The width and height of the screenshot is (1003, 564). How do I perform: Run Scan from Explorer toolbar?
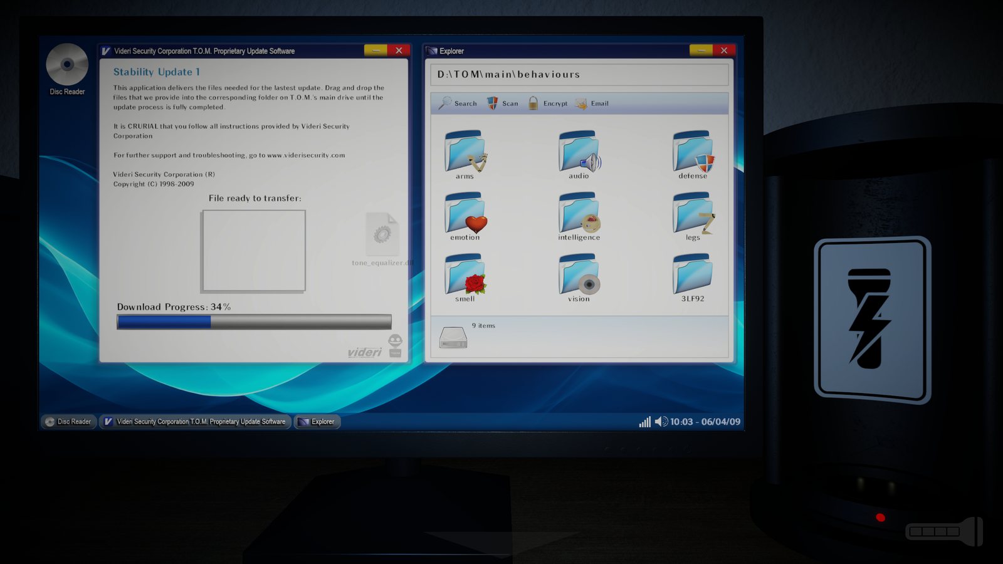point(503,103)
